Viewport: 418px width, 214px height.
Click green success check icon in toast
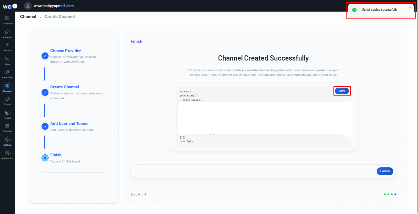point(354,10)
